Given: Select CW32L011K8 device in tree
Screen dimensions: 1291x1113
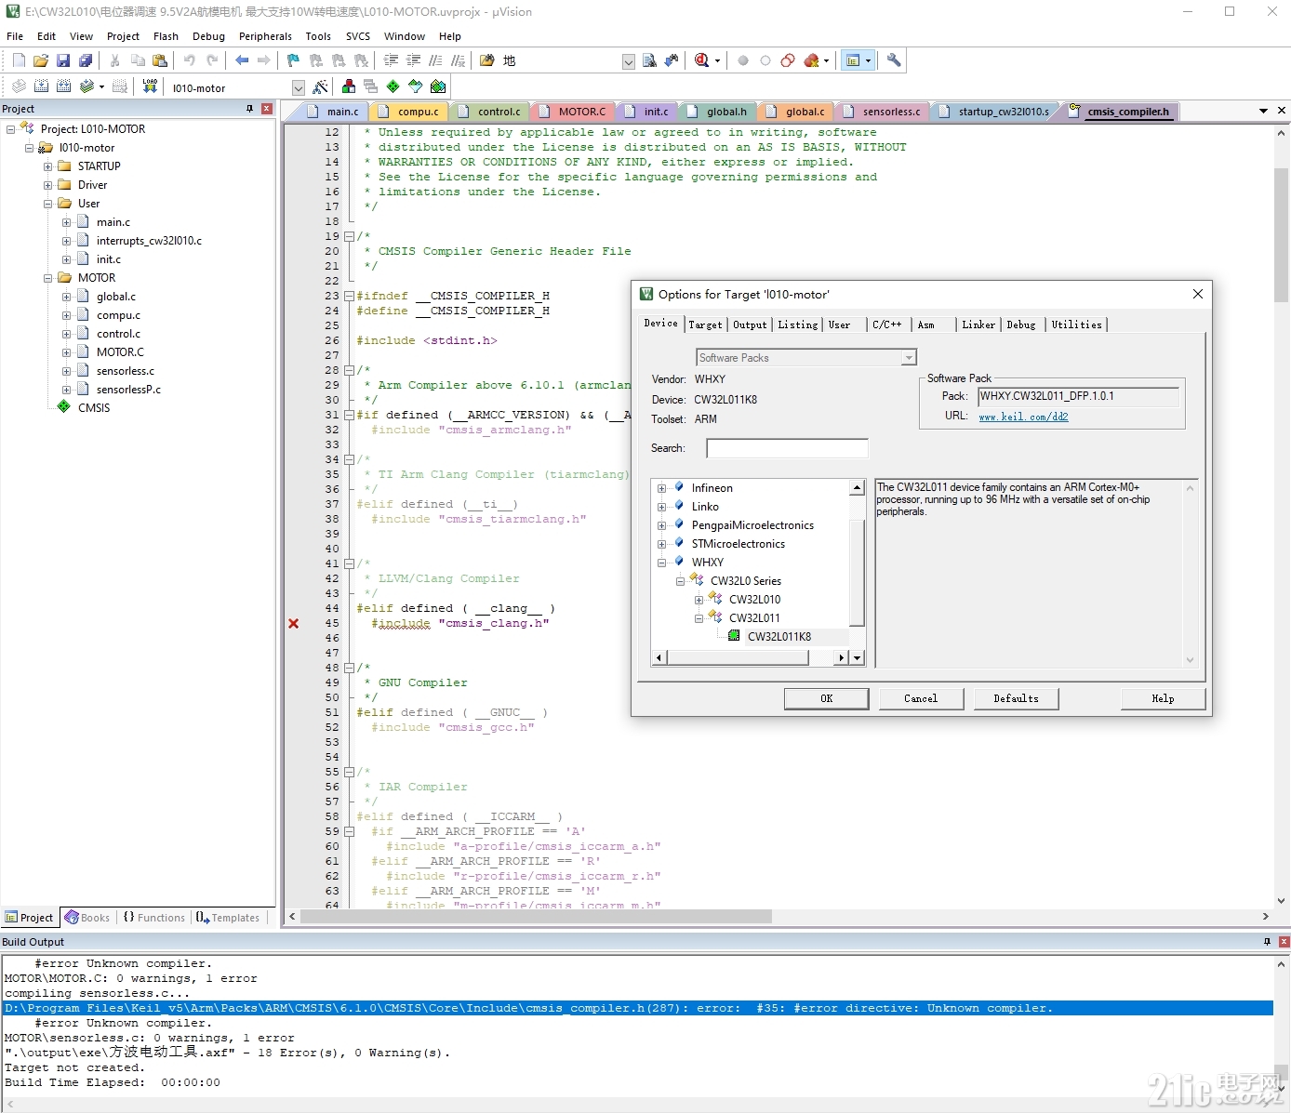Looking at the screenshot, I should pyautogui.click(x=779, y=637).
